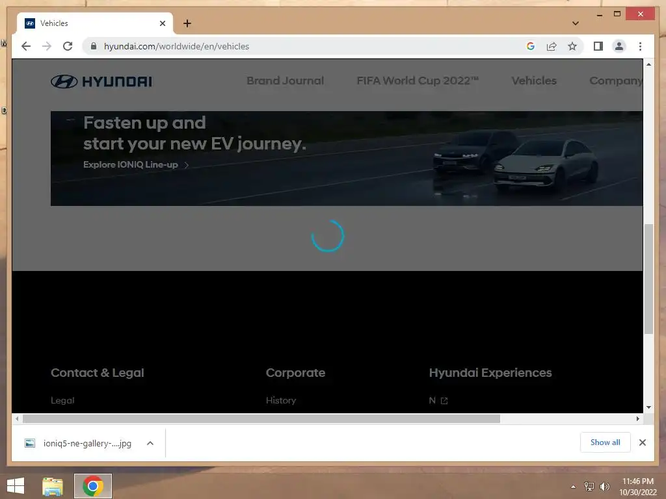
Task: Open the Chrome profile avatar
Action: click(619, 46)
